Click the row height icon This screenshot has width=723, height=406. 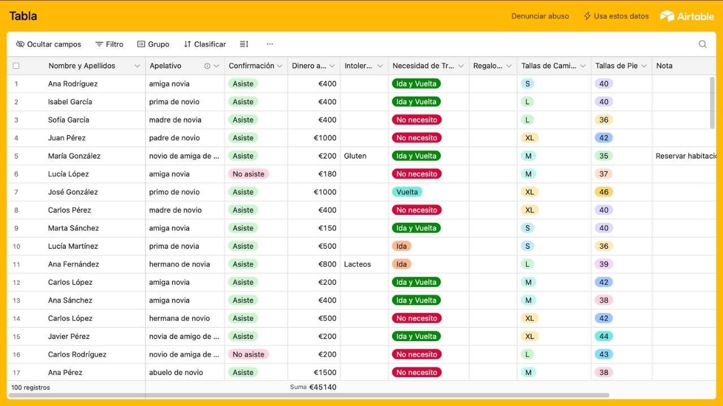point(244,44)
